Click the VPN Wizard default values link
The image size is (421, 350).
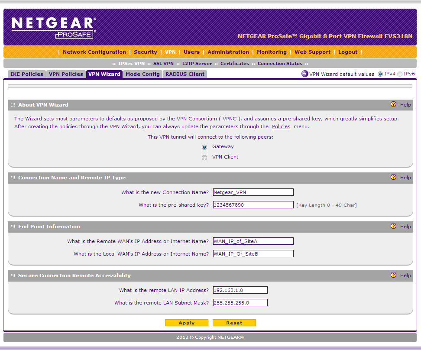tap(342, 74)
